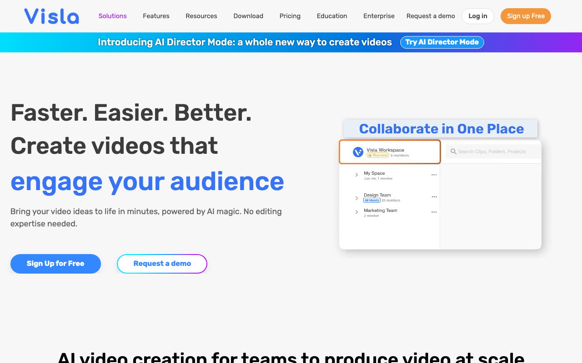Select the Marketing Team row label
This screenshot has height=363, width=582.
380,211
